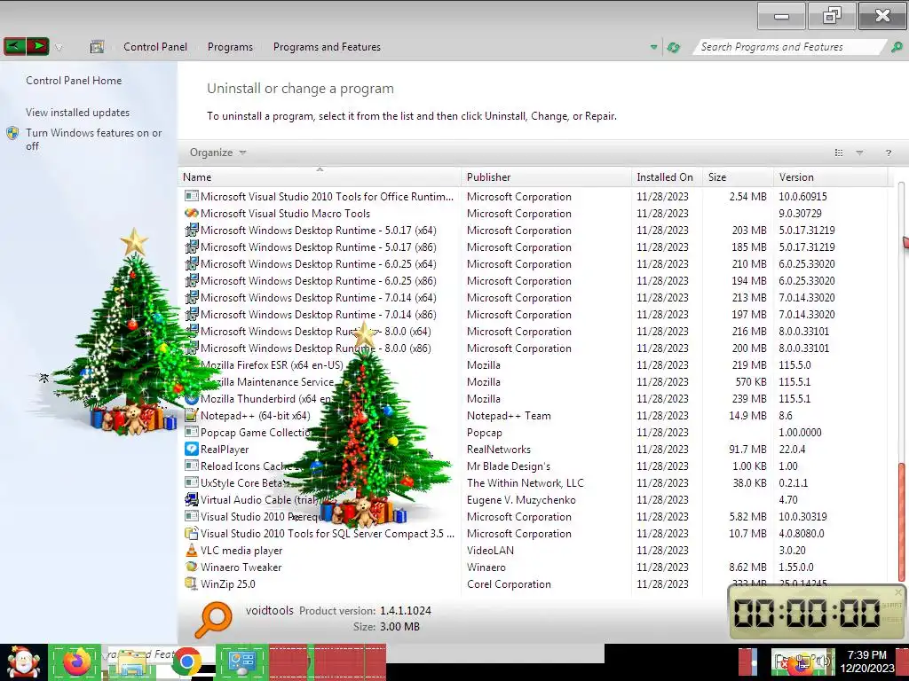Change view using the views icon

[839, 153]
